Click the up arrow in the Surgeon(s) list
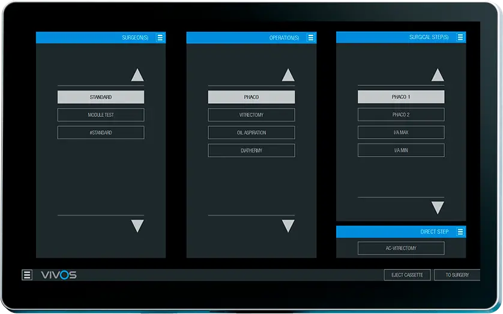The height and width of the screenshot is (314, 503). (x=137, y=74)
